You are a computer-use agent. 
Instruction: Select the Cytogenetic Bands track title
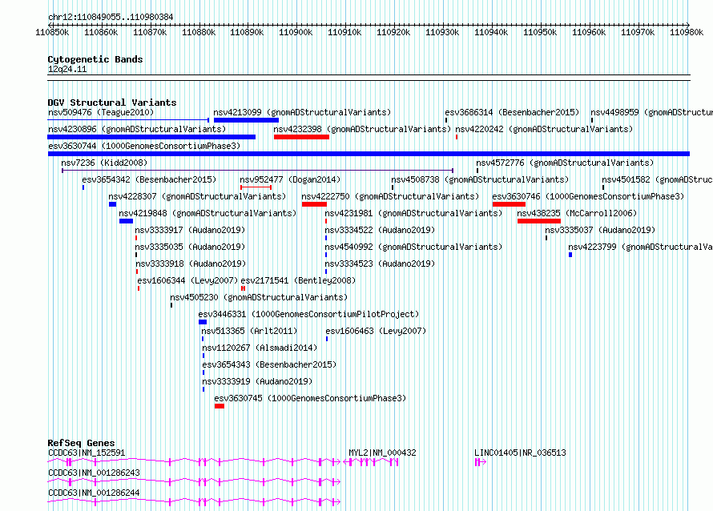[95, 59]
